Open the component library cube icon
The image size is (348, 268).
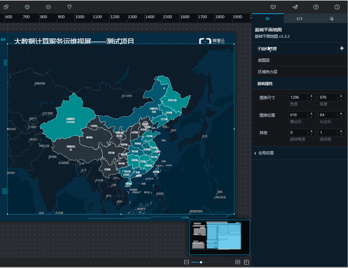[x=27, y=7]
